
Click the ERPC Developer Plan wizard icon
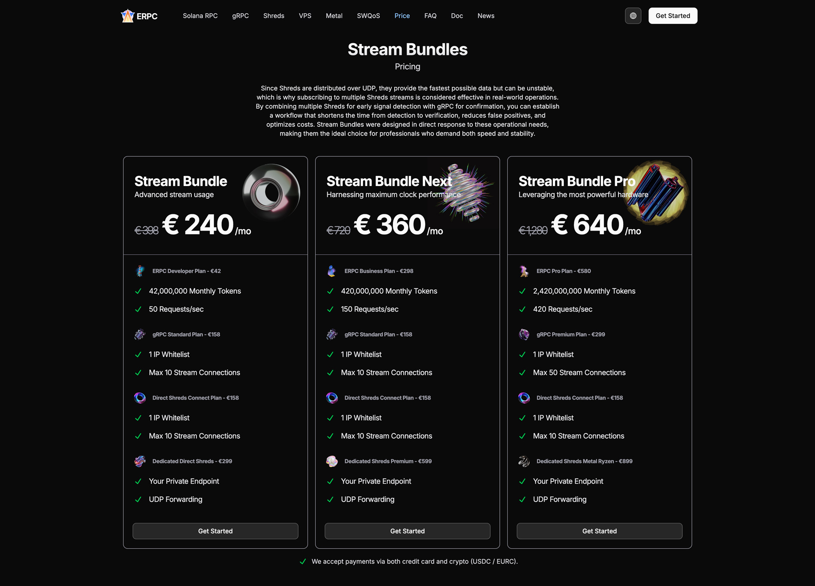(140, 271)
